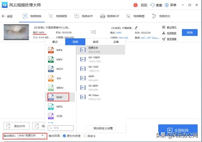Click output 音频 AAC 497 kbps value

point(150,38)
